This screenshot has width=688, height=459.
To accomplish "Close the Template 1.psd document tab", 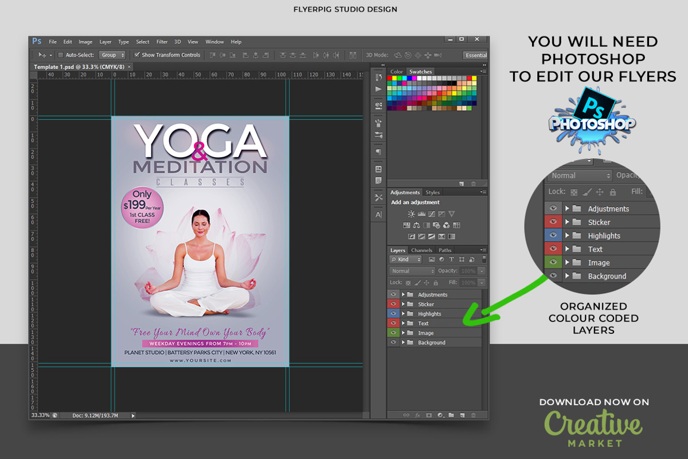I will (x=130, y=67).
